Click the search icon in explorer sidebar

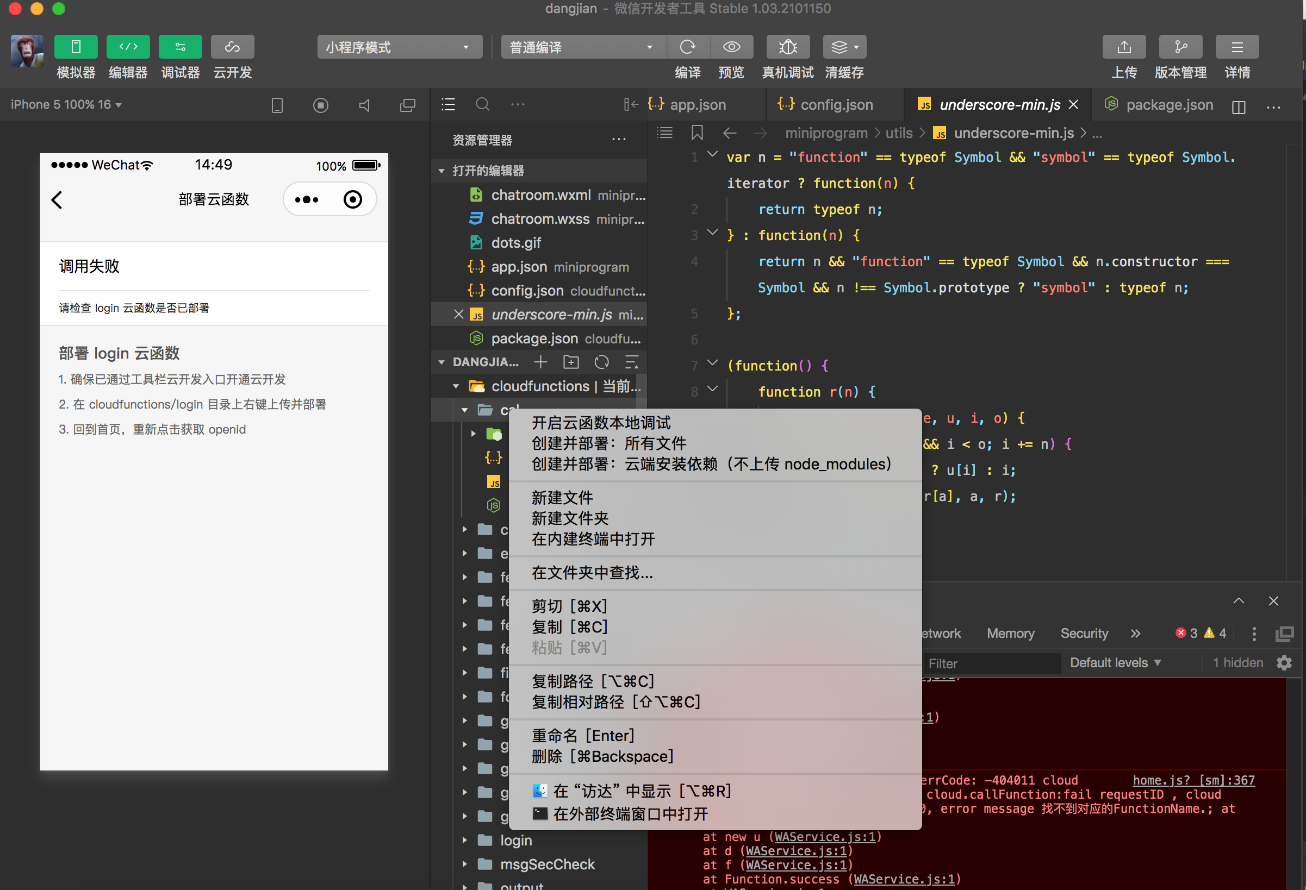click(x=482, y=104)
